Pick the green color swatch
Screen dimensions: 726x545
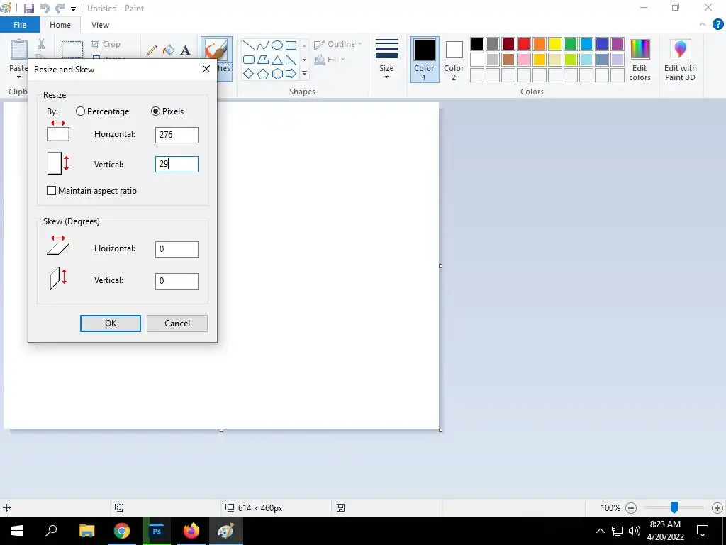(x=571, y=44)
